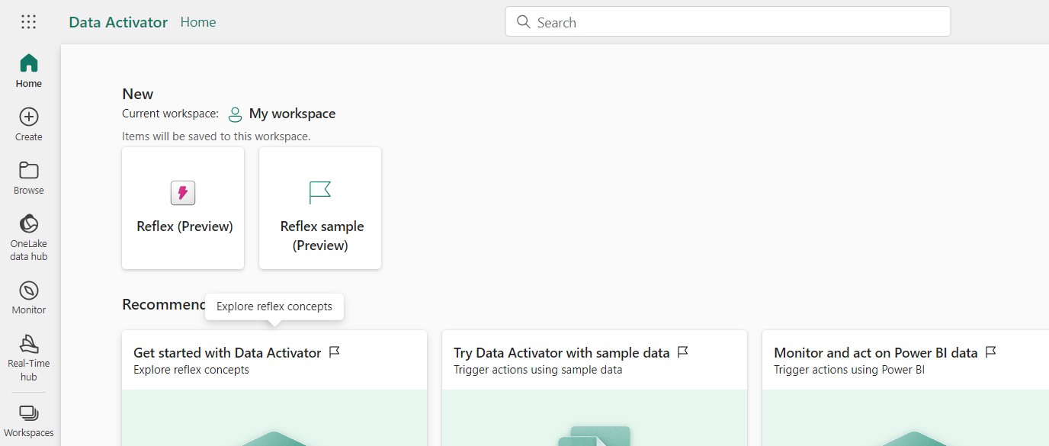
Task: Open Real-Time hub from sidebar
Action: 29,356
